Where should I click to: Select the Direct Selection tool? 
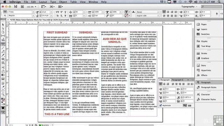pyautogui.click(x=3, y=29)
